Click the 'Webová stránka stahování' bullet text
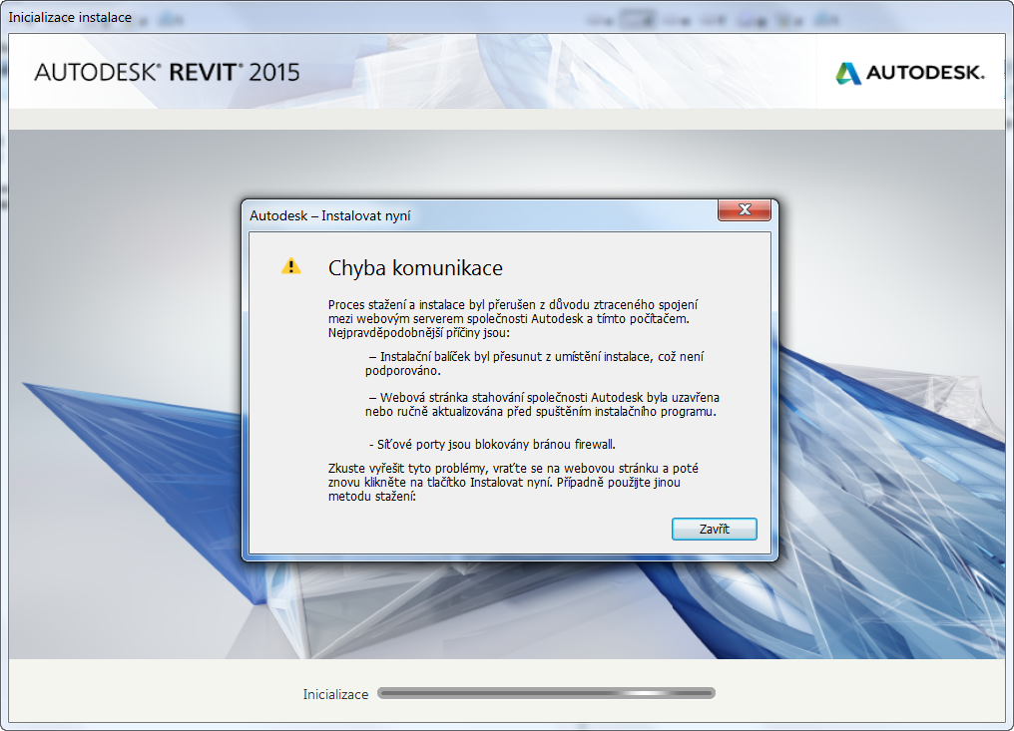The width and height of the screenshot is (1014, 731). click(x=541, y=404)
